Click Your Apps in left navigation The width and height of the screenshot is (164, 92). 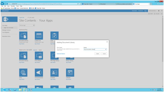pyautogui.click(x=5, y=25)
